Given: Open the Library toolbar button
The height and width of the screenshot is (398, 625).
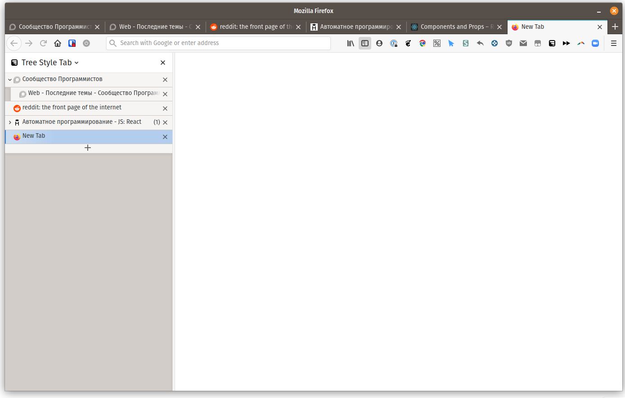Looking at the screenshot, I should click(x=351, y=43).
